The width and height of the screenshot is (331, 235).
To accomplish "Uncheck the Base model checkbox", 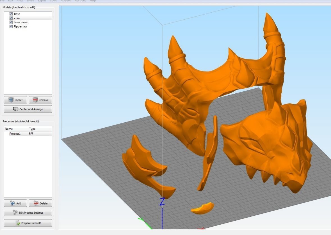I will [x=11, y=14].
